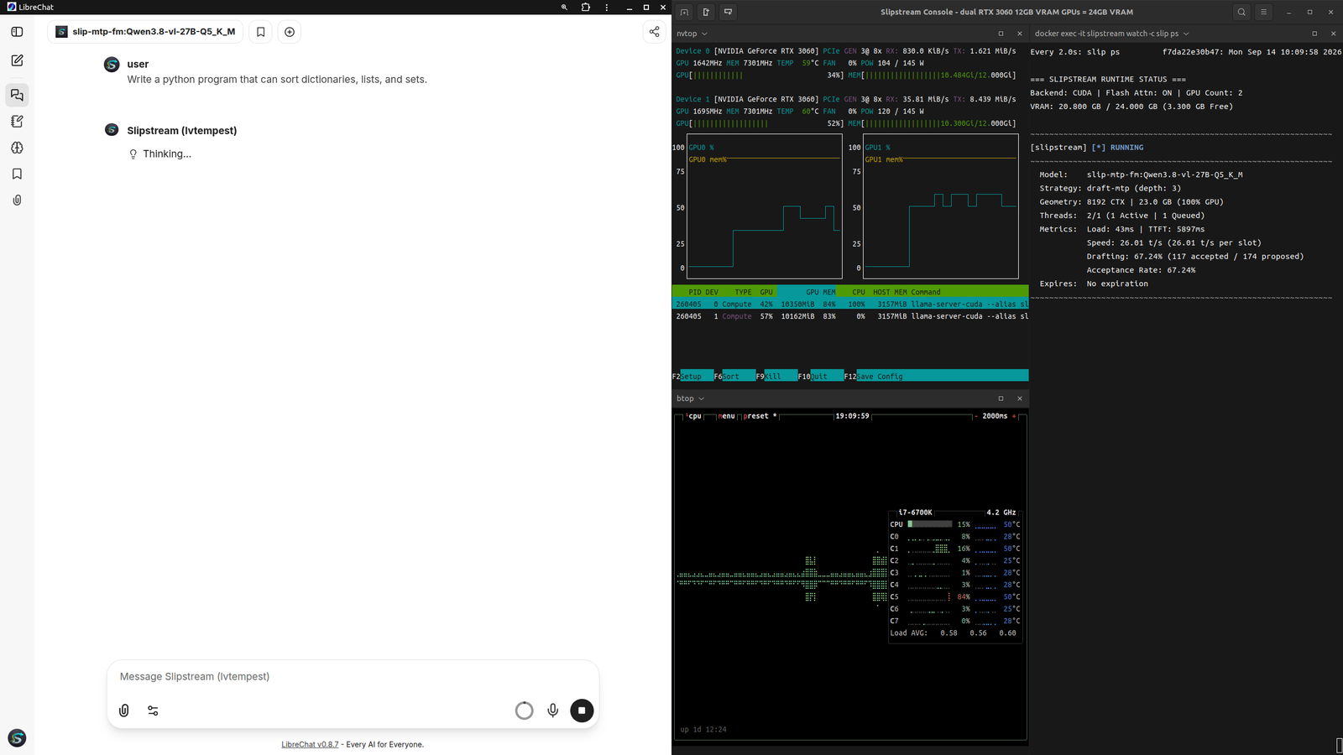Select the slip-mtp-fm model selector
Image resolution: width=1343 pixels, height=755 pixels.
(x=145, y=32)
